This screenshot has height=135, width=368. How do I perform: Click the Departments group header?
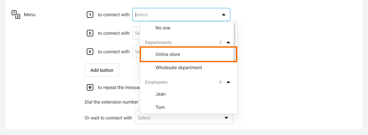(x=159, y=42)
